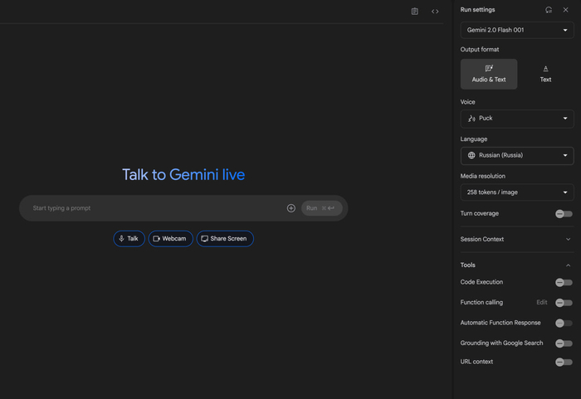Click the clipboard icon in top toolbar
Screen dimensions: 581x399
[x=415, y=12]
